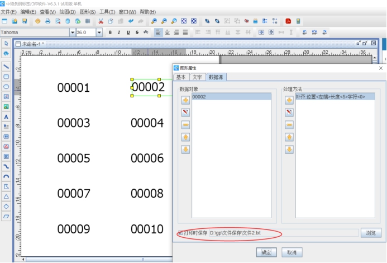Click the red cut scissors icon

[x=101, y=21]
